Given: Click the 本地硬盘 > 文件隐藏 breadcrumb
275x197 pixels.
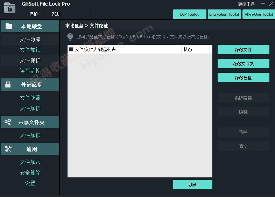Looking at the screenshot, I should [x=87, y=26].
